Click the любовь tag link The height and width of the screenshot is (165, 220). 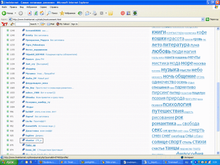tap(161, 51)
